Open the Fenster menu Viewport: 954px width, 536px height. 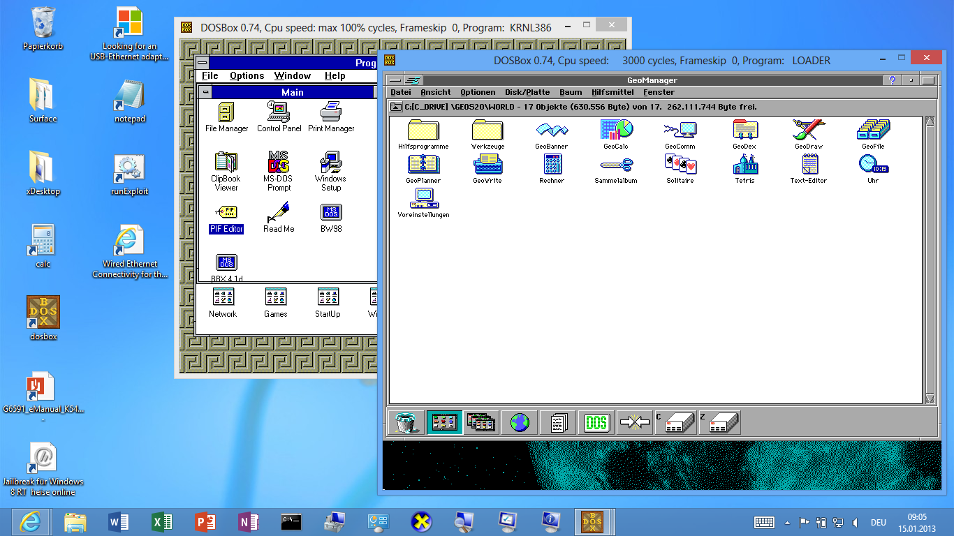pos(659,92)
